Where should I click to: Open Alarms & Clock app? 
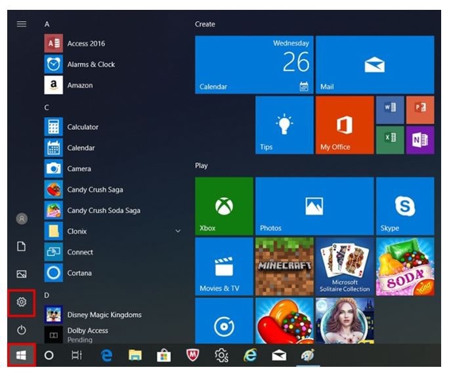114,64
